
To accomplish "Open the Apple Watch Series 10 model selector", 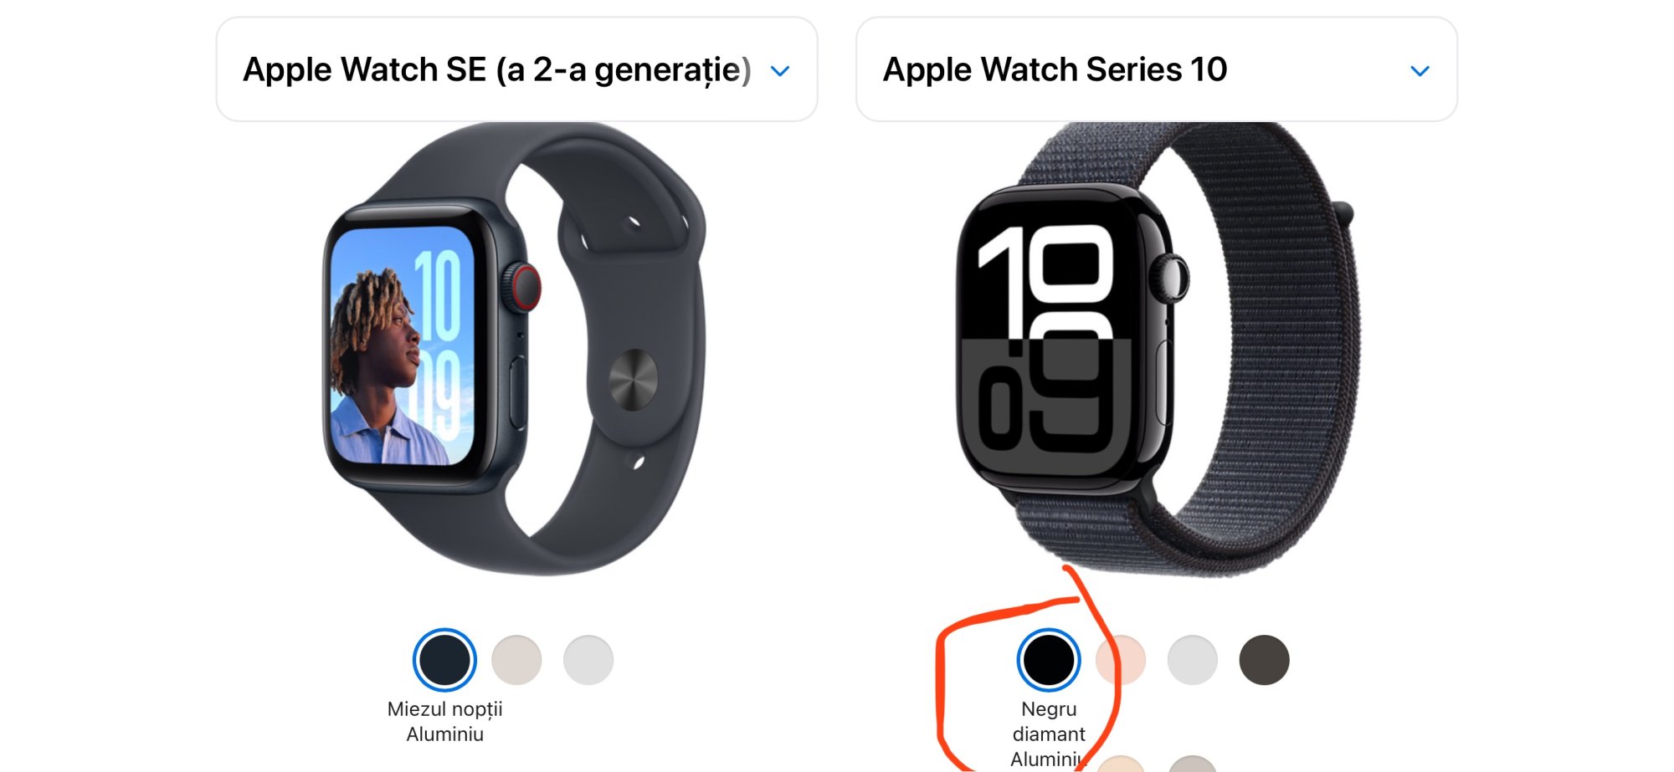I will pos(1157,69).
